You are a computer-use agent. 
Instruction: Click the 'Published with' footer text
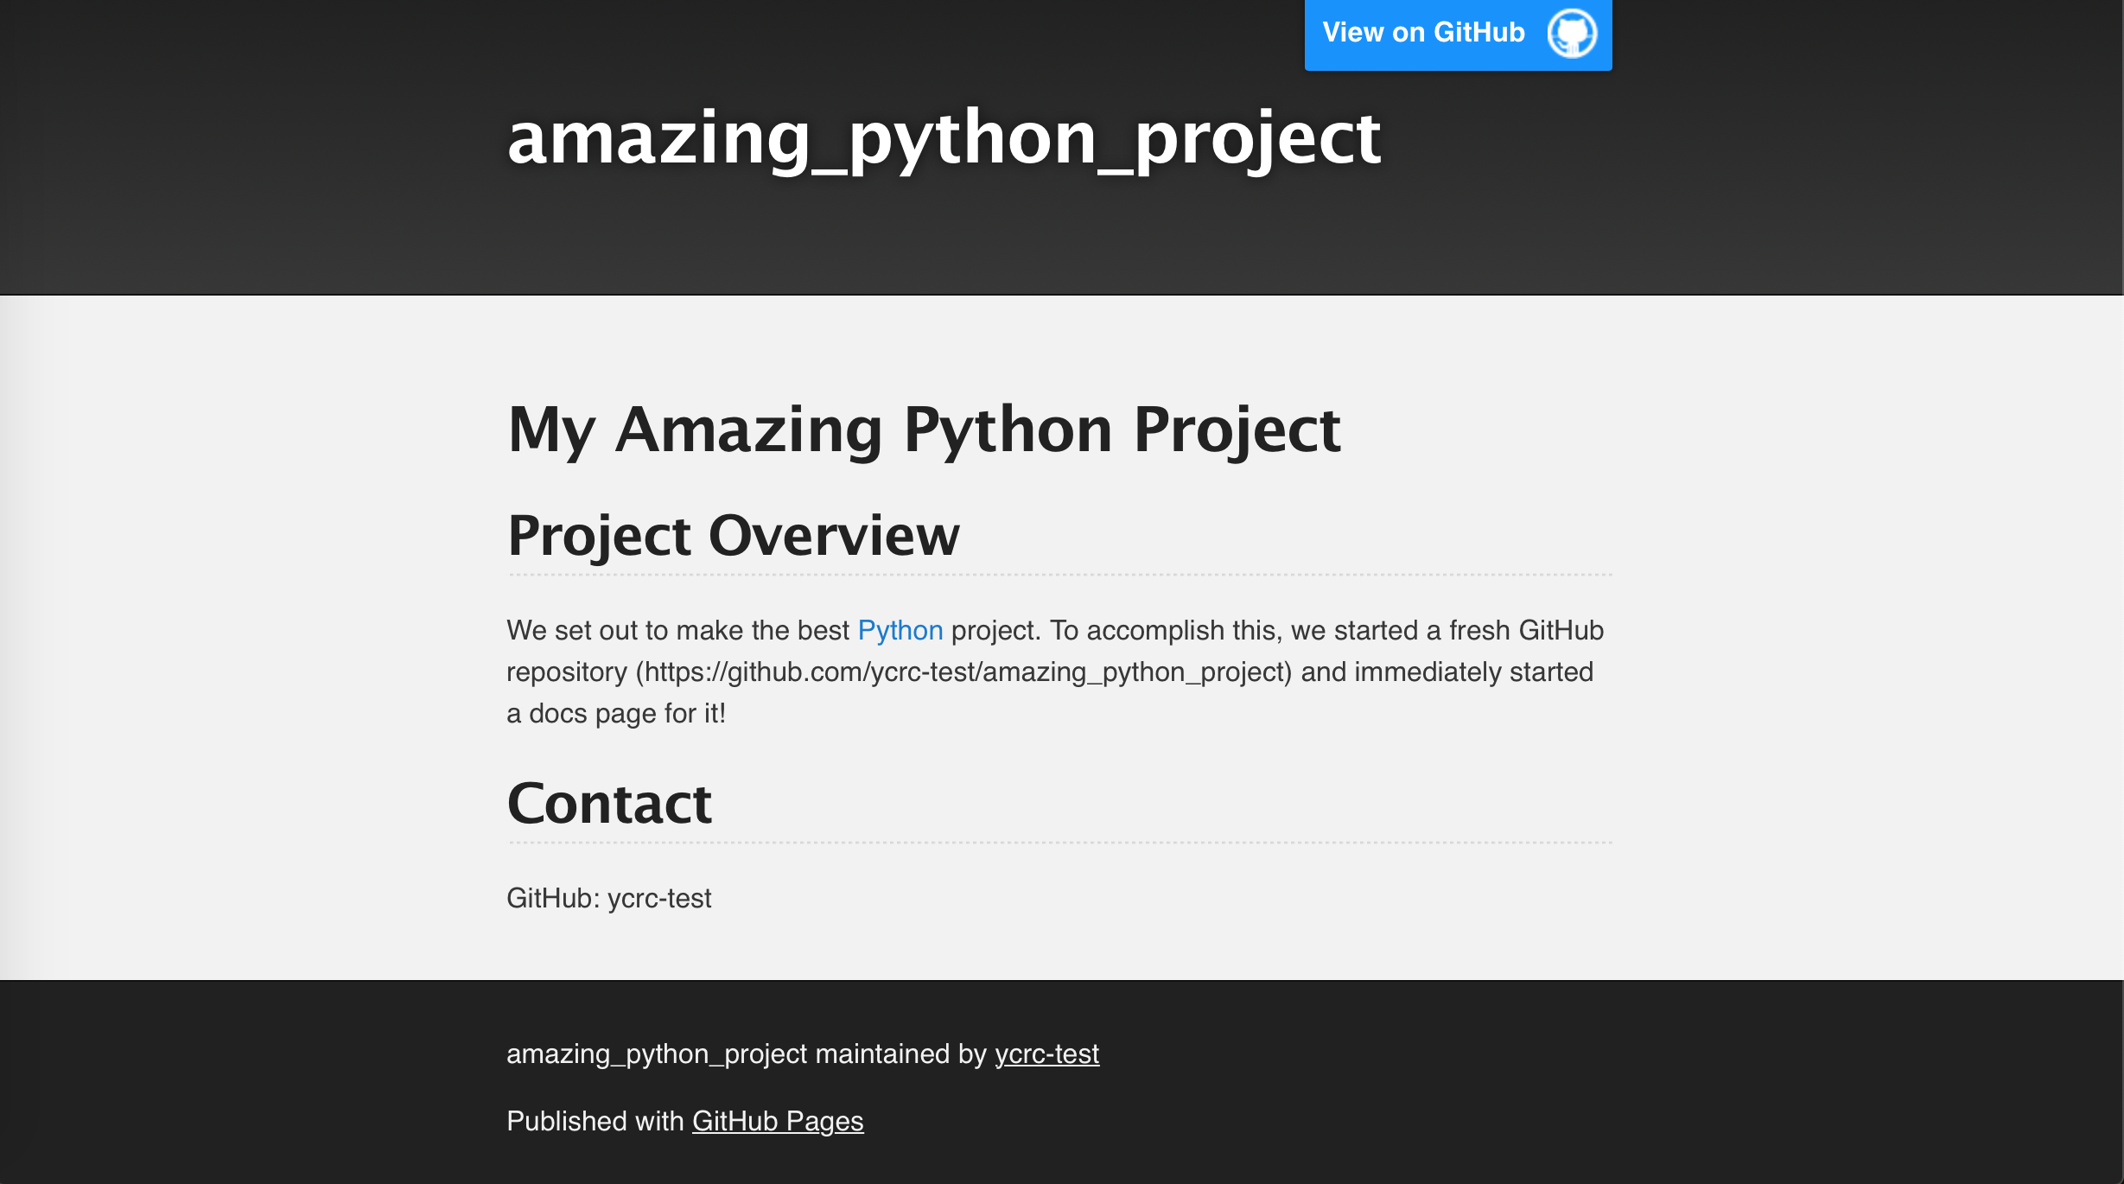(595, 1122)
